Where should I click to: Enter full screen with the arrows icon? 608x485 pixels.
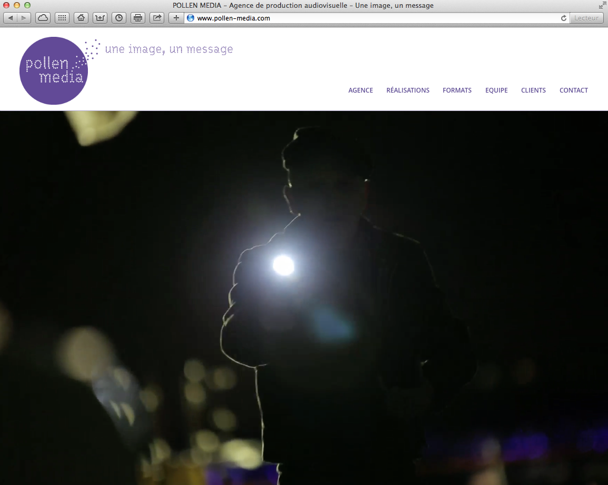602,5
